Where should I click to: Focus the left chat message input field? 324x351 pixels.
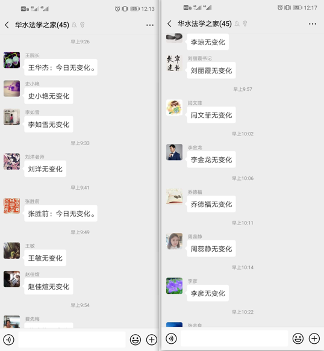(x=72, y=340)
